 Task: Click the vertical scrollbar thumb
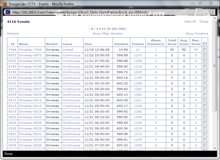pos(215,66)
